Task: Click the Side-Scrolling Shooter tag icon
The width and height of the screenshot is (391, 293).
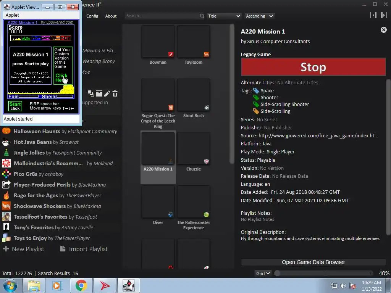Action: (x=256, y=105)
